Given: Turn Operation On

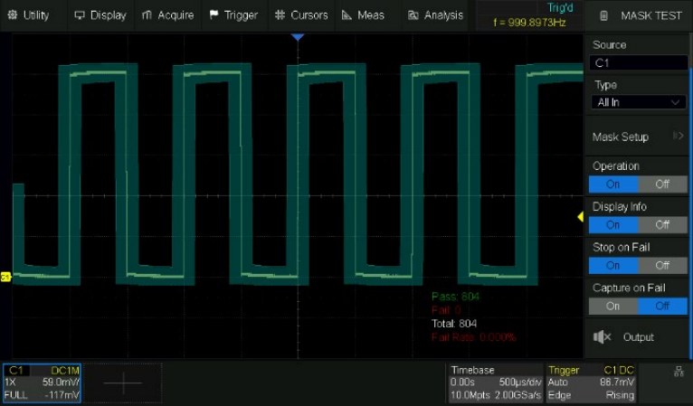Looking at the screenshot, I should pyautogui.click(x=613, y=184).
